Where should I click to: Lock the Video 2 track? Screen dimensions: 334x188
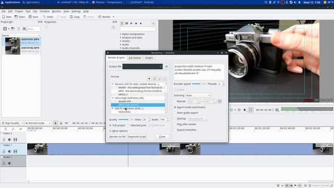[x=4, y=139]
